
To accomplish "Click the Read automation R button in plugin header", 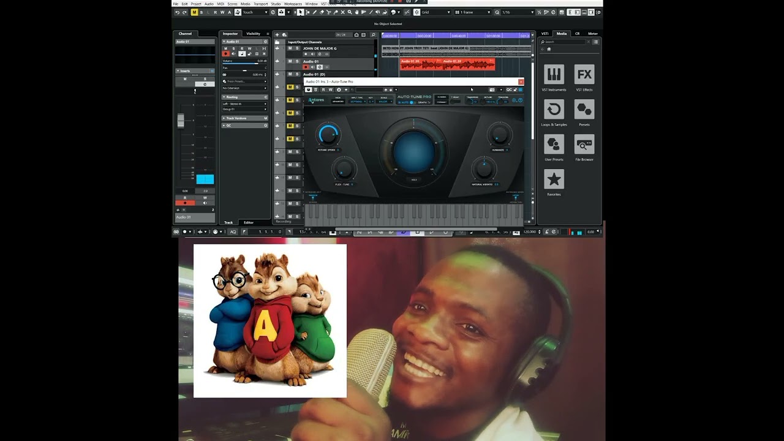I will (x=323, y=89).
